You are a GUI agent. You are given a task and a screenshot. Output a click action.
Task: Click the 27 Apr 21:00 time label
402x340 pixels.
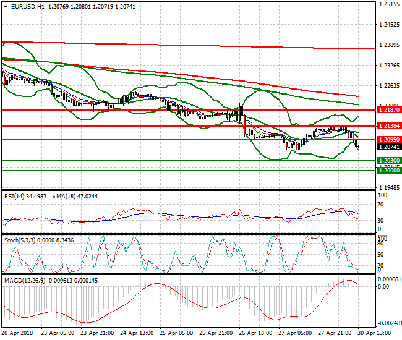pyautogui.click(x=335, y=333)
